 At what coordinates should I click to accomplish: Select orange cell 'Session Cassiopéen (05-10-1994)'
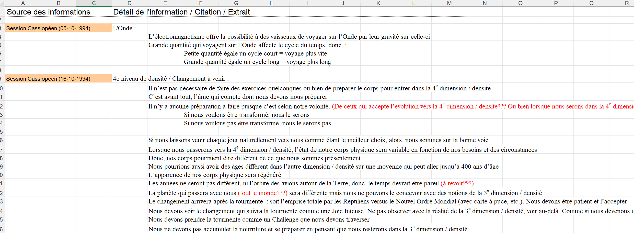(48, 28)
